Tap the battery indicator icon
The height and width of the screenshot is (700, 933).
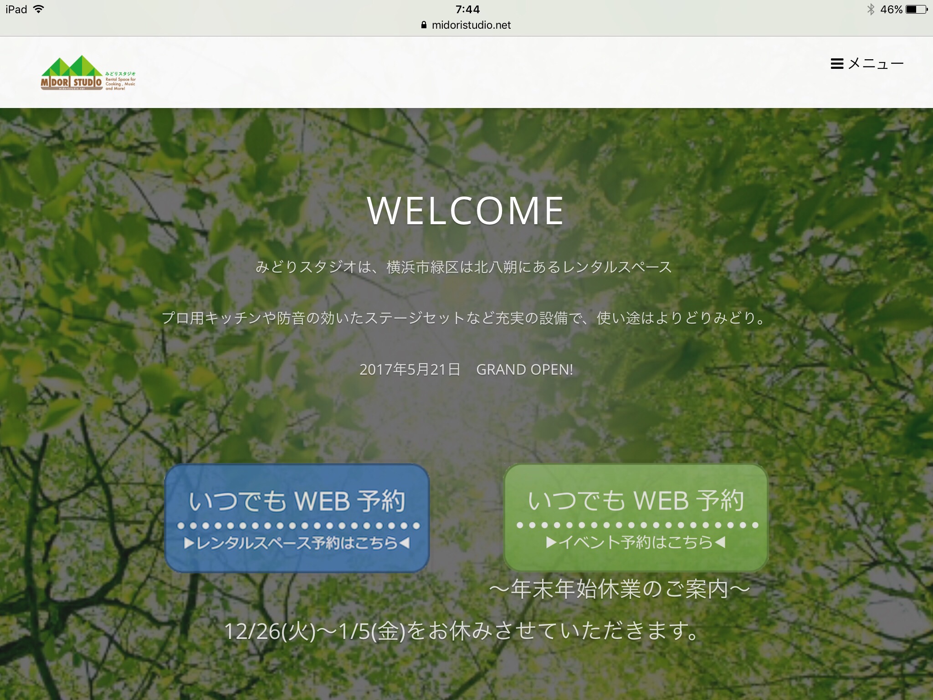[x=916, y=10]
